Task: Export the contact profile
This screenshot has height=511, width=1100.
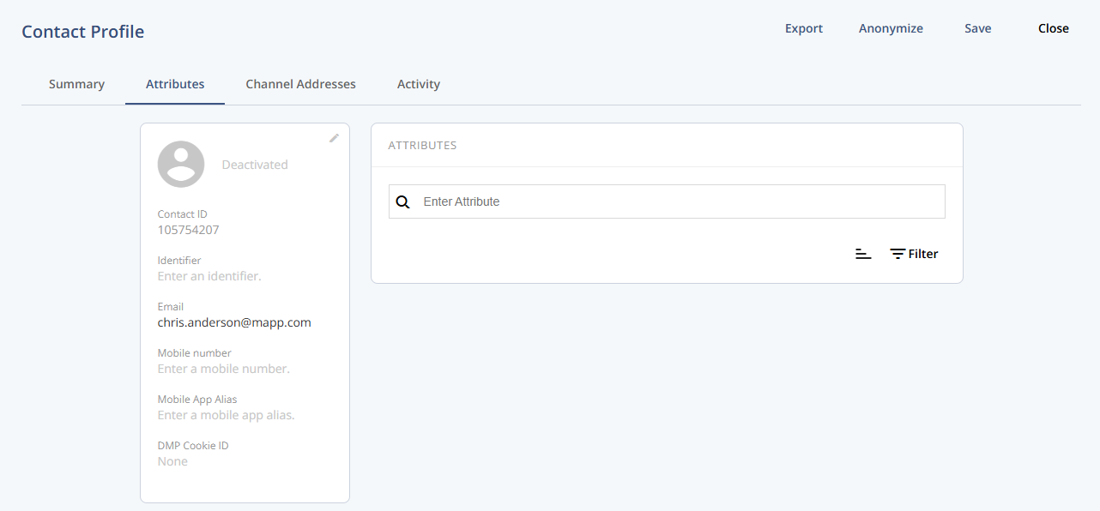Action: pyautogui.click(x=804, y=28)
